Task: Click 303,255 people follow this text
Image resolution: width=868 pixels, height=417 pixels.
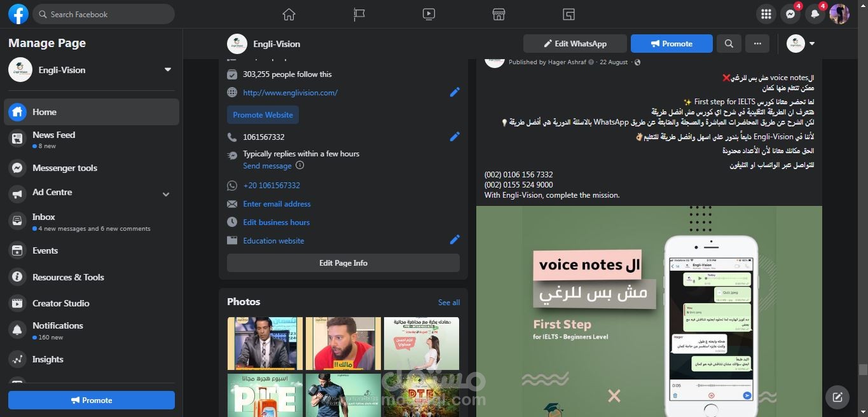Action: [287, 74]
